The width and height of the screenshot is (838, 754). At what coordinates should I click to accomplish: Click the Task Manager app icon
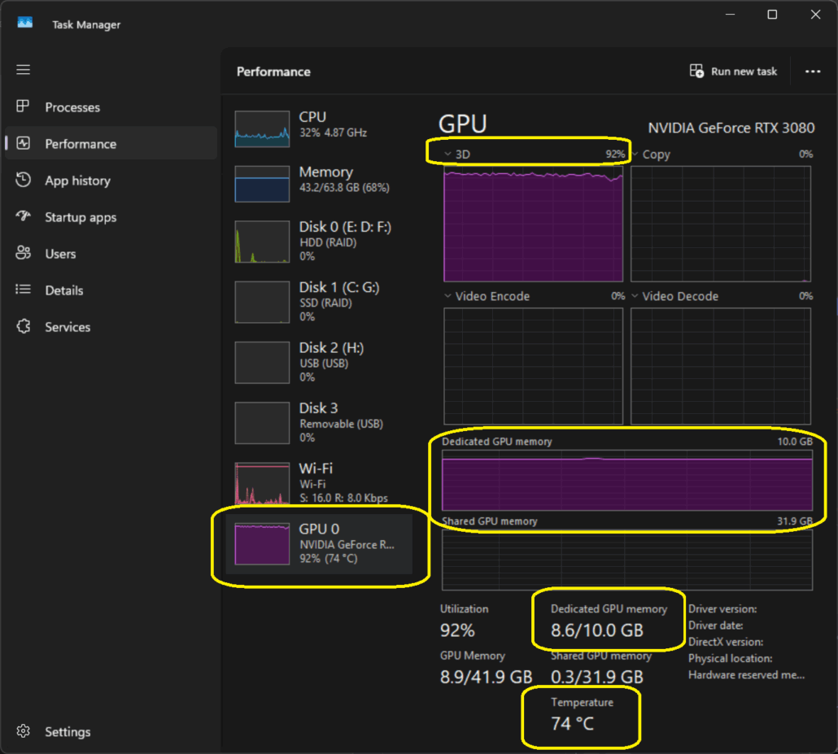(24, 23)
